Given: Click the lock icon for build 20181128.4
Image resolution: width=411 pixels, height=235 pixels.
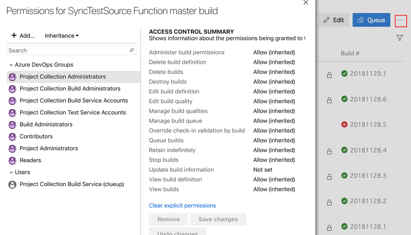Looking at the screenshot, I should click(329, 151).
